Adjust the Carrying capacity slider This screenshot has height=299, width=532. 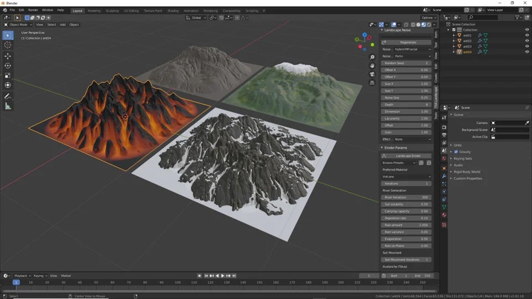[406, 211]
